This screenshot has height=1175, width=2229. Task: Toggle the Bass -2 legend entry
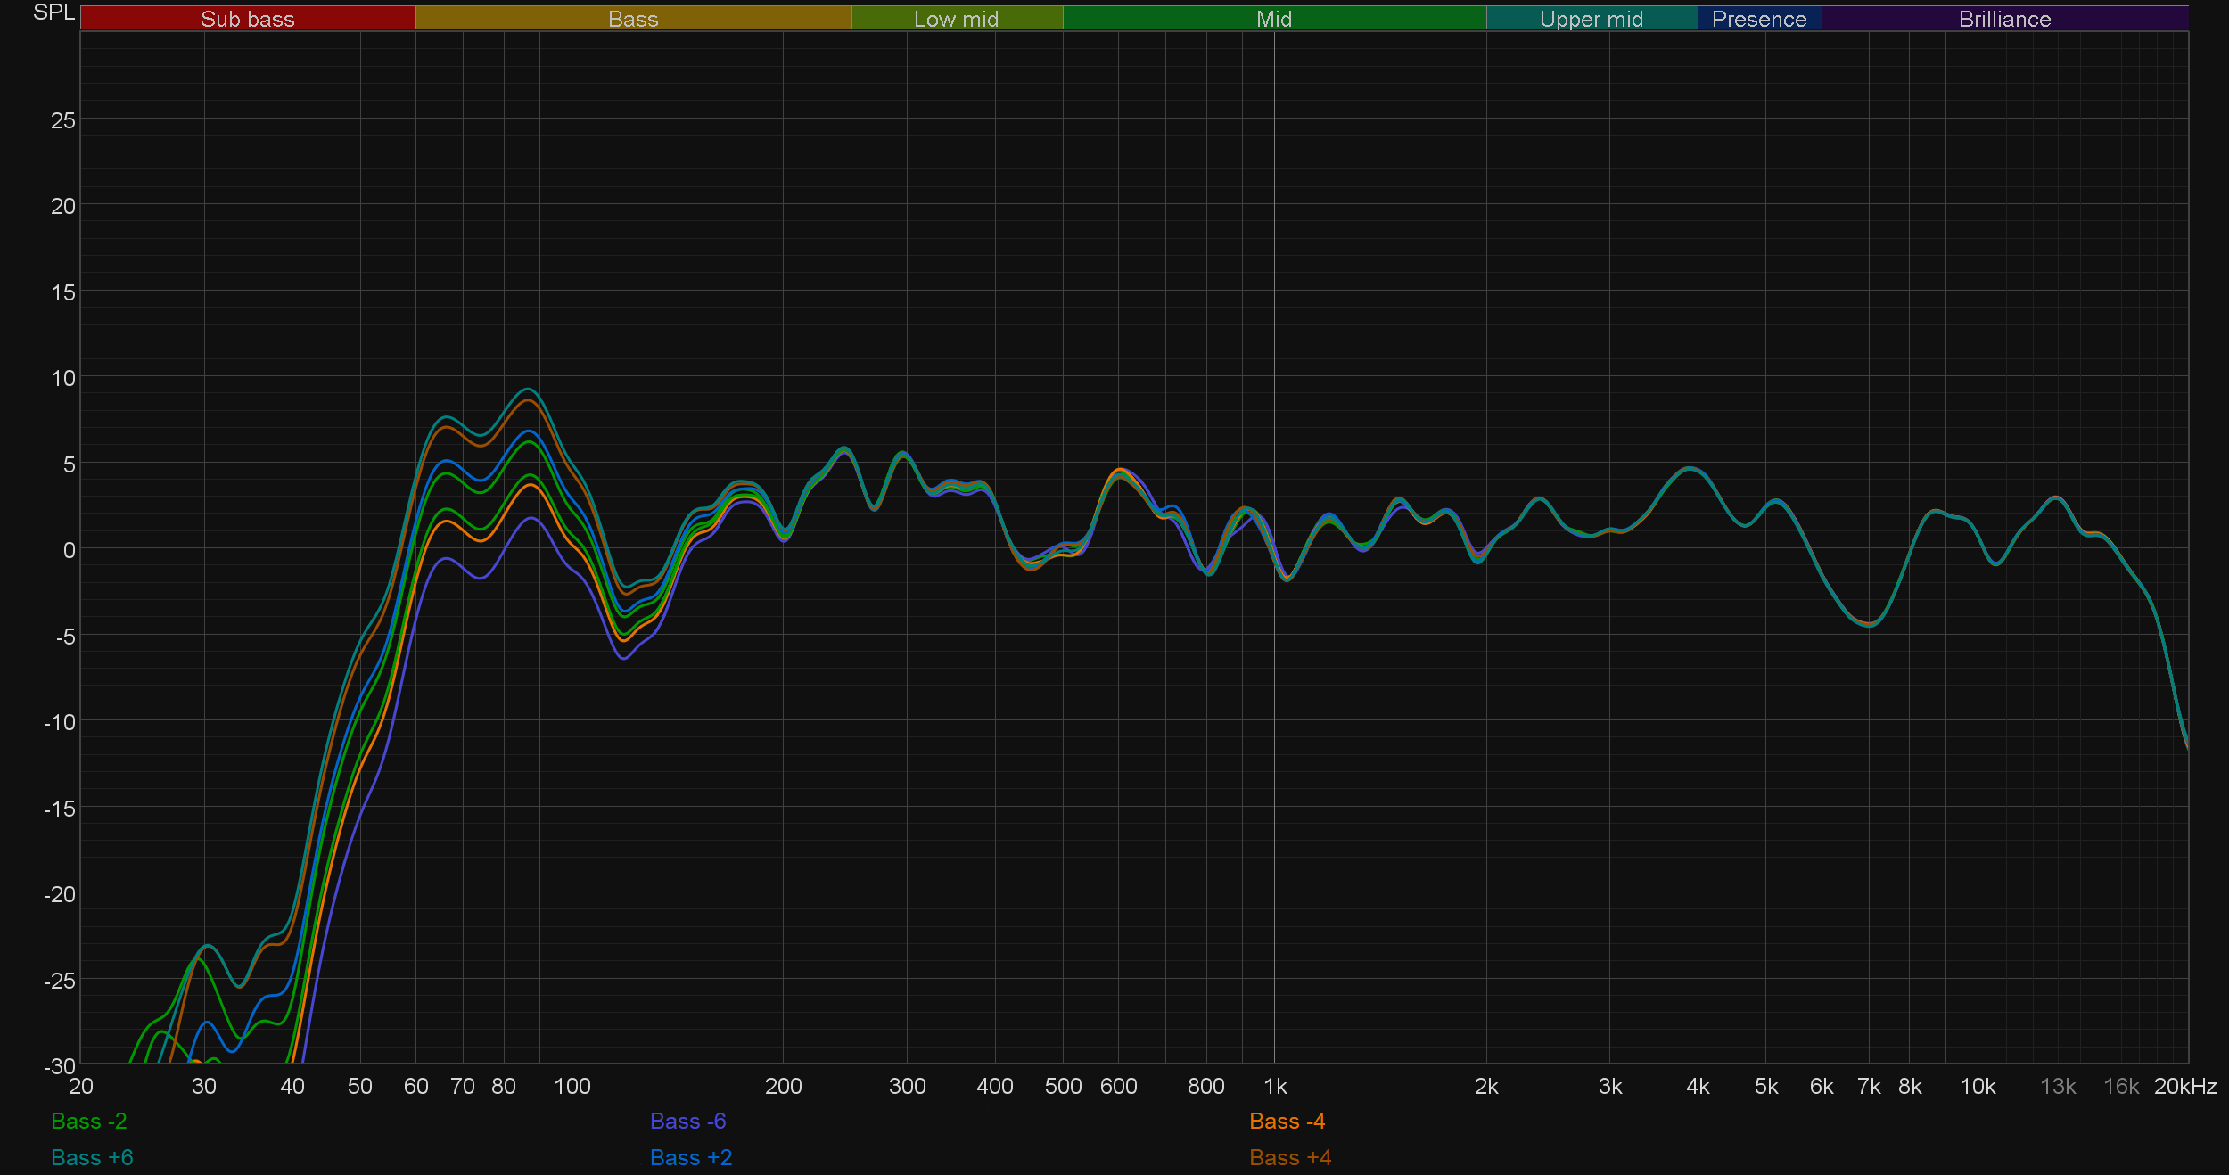[89, 1121]
